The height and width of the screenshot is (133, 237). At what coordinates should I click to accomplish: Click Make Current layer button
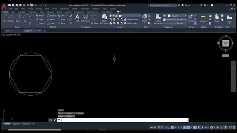pyautogui.click(x=131, y=20)
